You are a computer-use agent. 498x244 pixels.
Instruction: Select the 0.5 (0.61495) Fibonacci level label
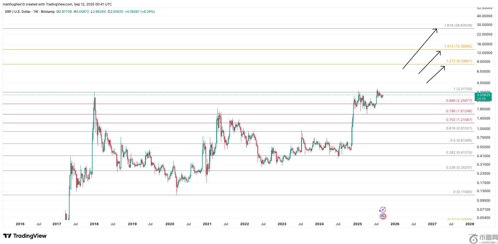[x=461, y=141]
